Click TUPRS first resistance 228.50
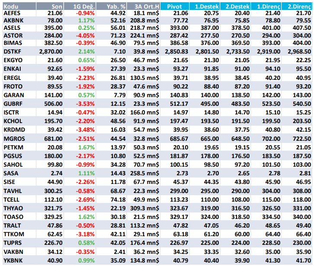This screenshot has width=314, height=266. click(271, 243)
